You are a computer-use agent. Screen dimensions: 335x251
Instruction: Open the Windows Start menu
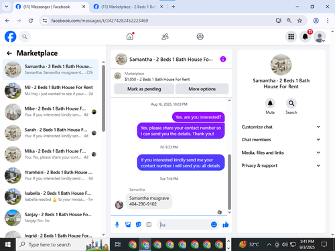[x=8, y=244]
